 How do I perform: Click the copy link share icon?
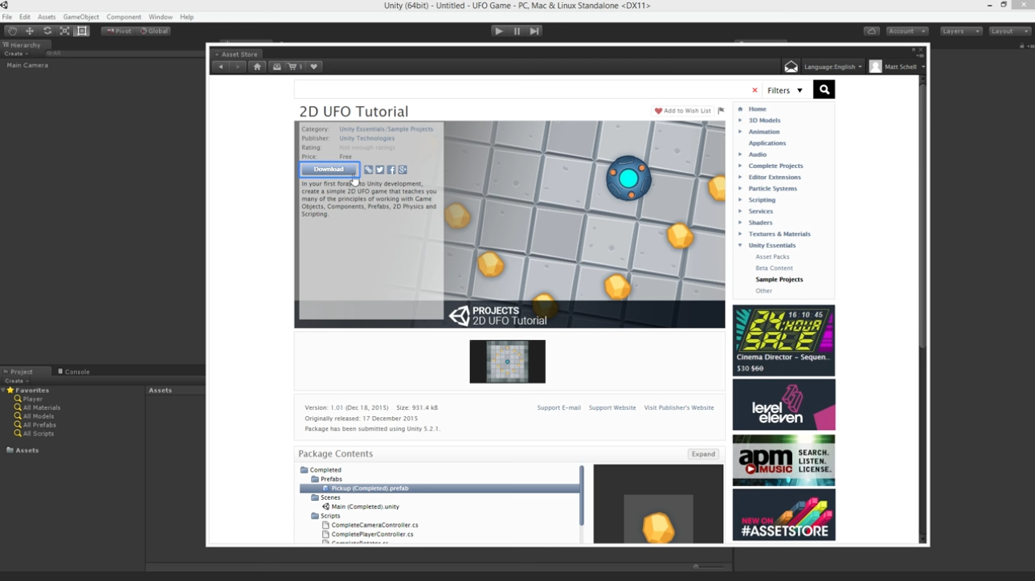(369, 170)
